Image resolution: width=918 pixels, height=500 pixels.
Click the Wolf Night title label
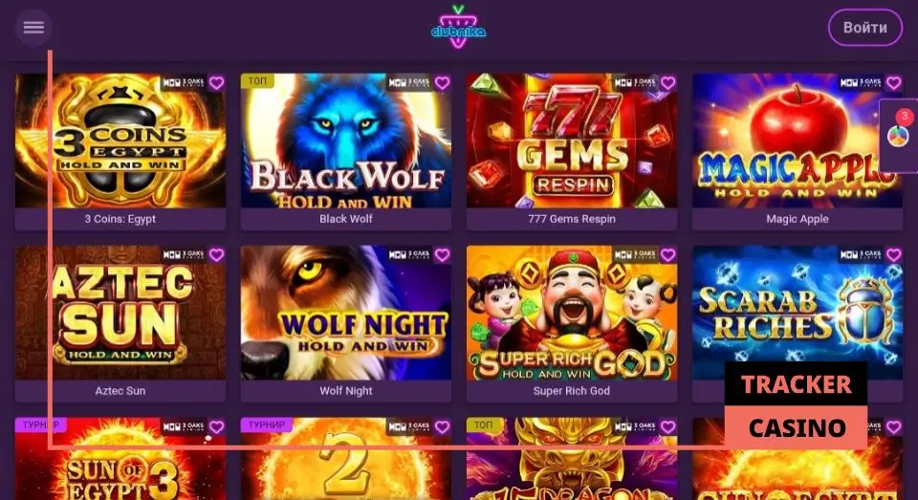(346, 390)
